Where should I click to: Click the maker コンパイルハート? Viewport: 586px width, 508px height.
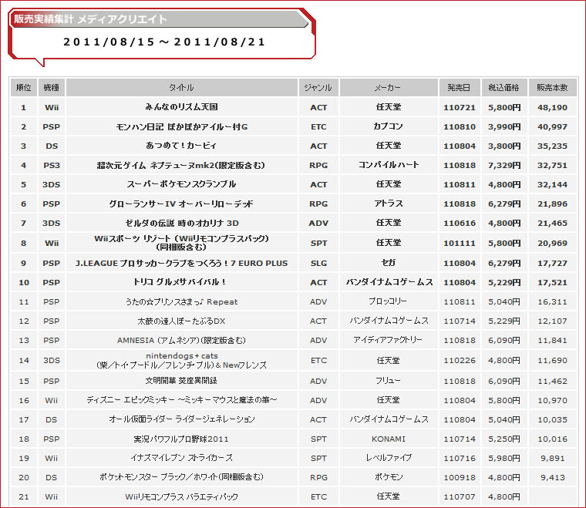389,165
